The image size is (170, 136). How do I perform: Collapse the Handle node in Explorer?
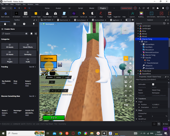coord(141,57)
